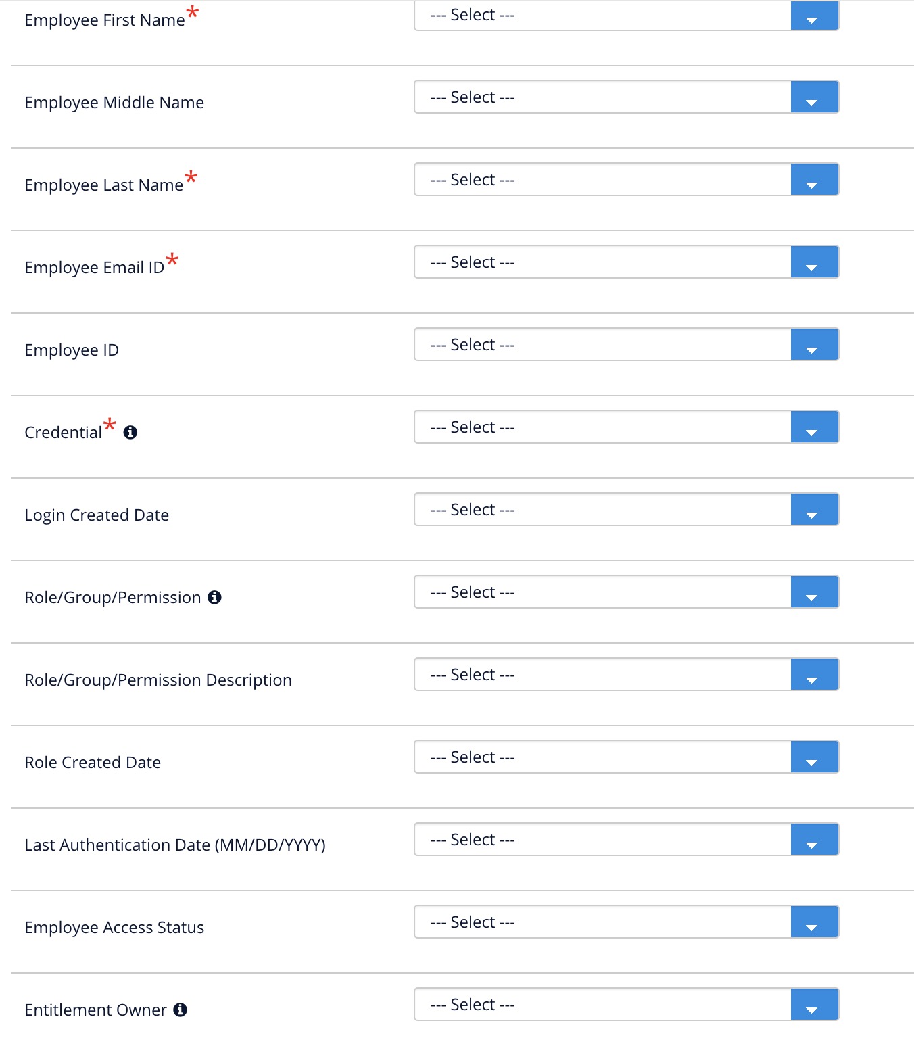
Task: Select the Employee First Name field label
Action: click(x=105, y=20)
